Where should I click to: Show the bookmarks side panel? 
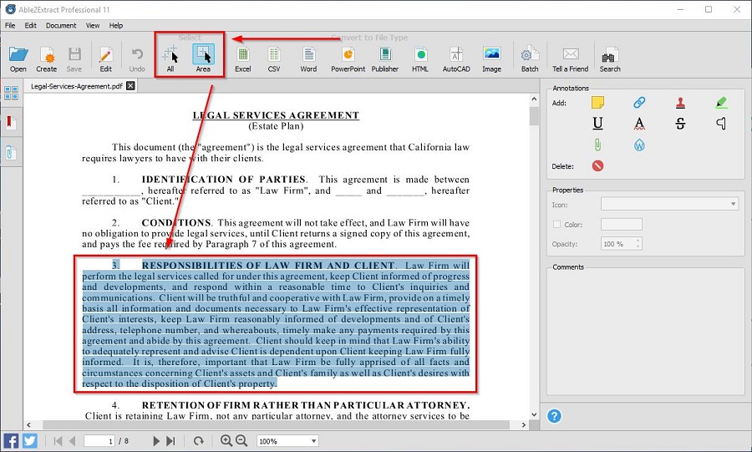11,123
